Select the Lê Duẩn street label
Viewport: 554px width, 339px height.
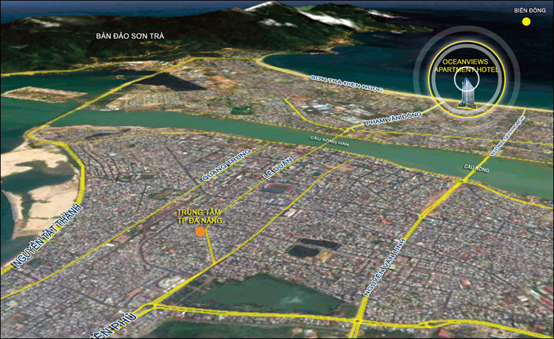[277, 170]
